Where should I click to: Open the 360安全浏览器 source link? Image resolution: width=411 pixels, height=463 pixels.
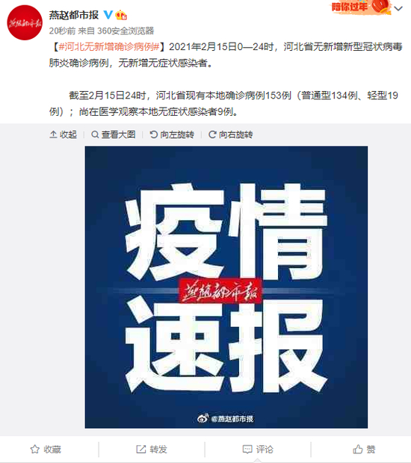pos(126,31)
